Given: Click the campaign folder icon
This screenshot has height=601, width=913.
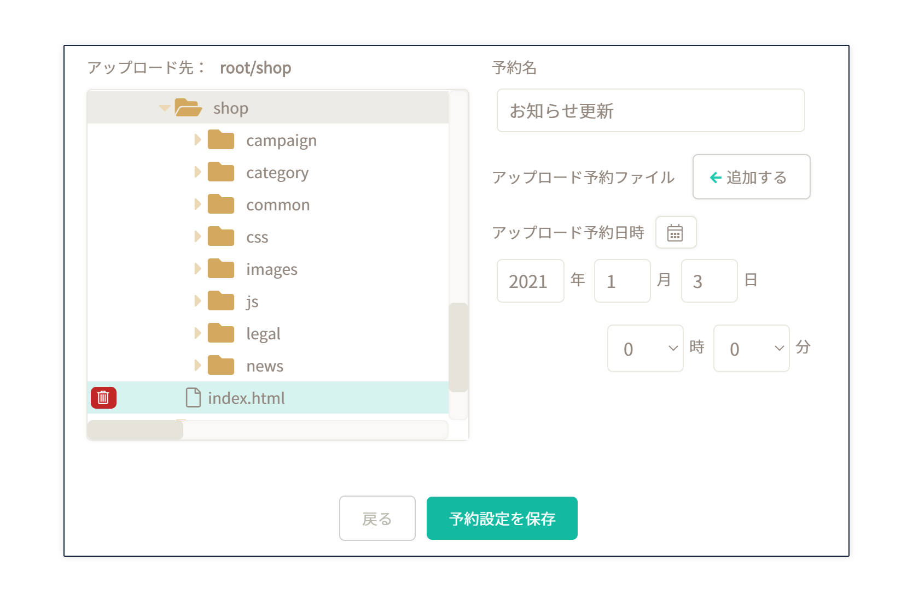Looking at the screenshot, I should pyautogui.click(x=221, y=140).
